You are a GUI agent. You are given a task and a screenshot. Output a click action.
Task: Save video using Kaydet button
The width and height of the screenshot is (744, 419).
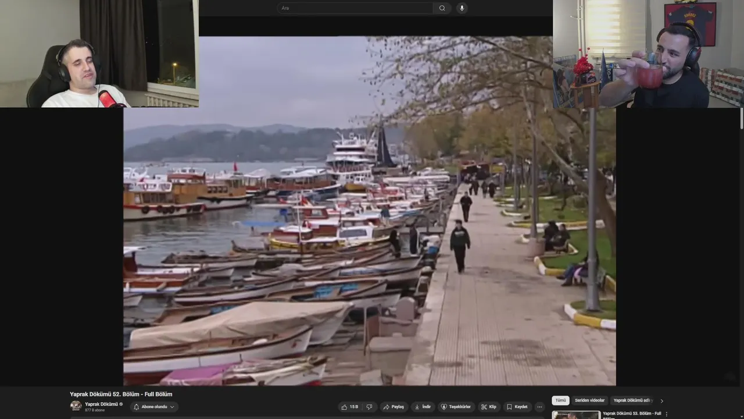click(x=517, y=407)
